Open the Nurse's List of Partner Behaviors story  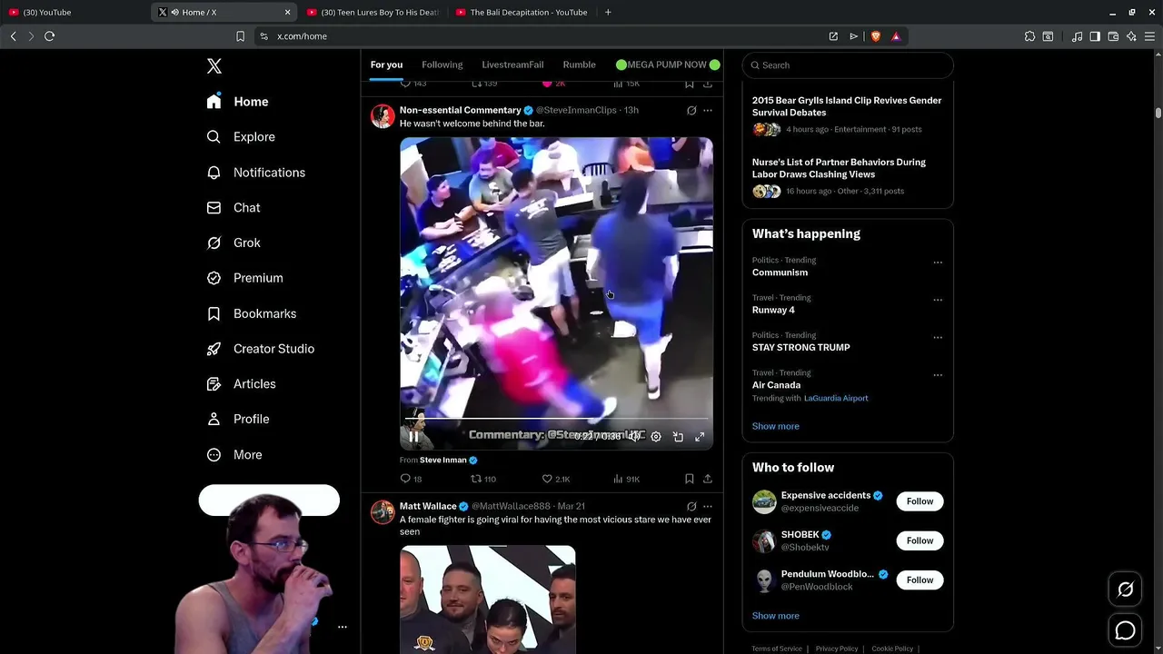(839, 168)
